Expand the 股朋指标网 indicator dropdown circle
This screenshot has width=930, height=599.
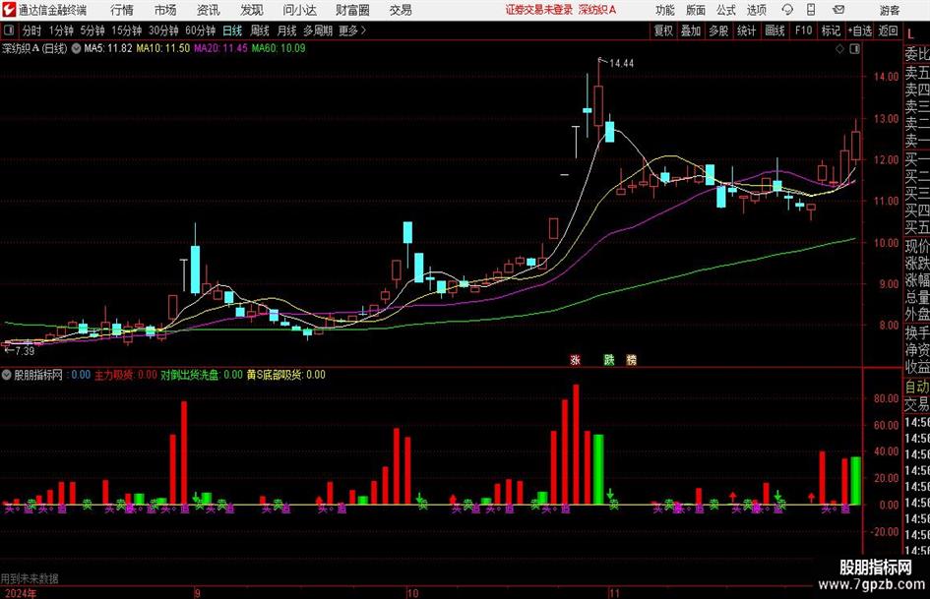pyautogui.click(x=7, y=374)
